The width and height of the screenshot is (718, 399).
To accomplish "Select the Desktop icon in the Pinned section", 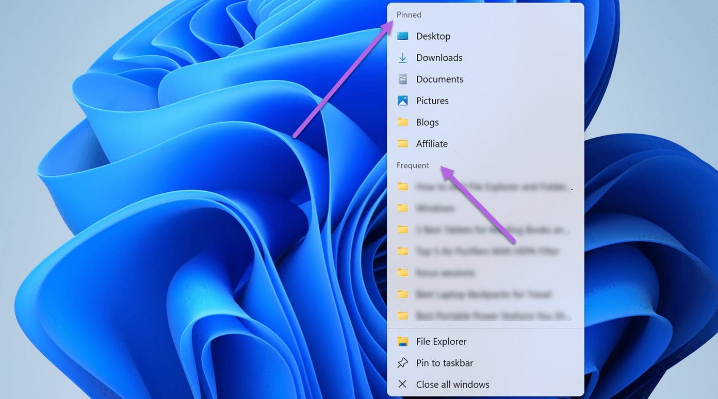I will pyautogui.click(x=403, y=36).
